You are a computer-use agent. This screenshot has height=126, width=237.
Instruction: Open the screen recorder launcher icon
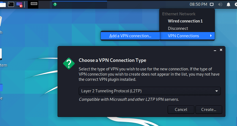click(x=19, y=4)
